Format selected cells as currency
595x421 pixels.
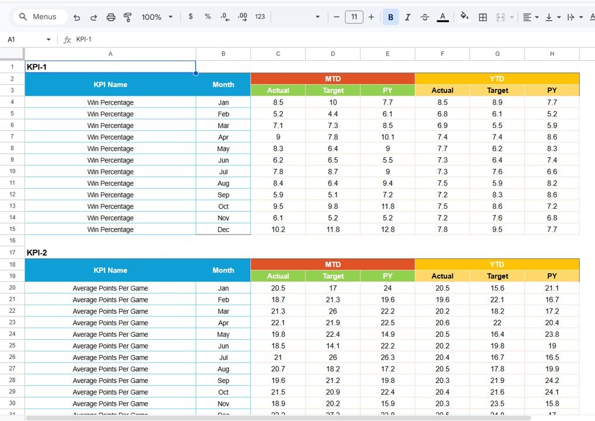pyautogui.click(x=191, y=16)
